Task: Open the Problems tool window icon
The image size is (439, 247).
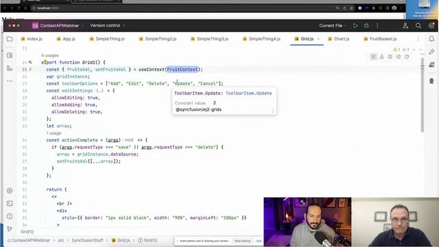Action: pyautogui.click(x=10, y=216)
